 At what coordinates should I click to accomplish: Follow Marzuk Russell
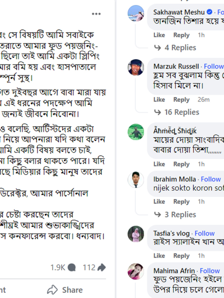214,66
